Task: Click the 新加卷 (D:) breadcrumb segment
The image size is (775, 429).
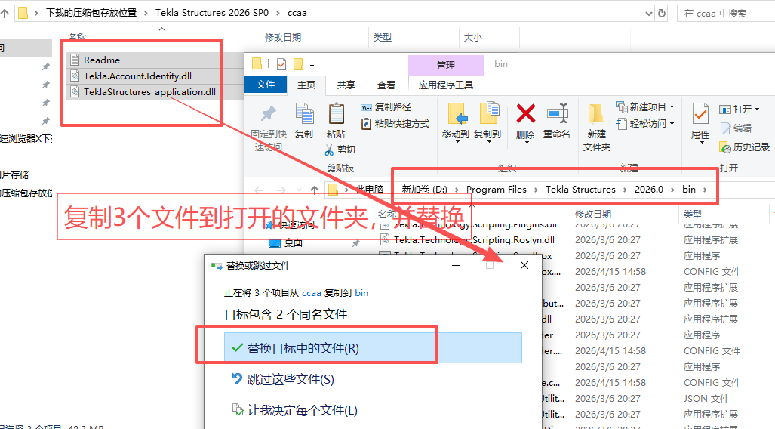Action: pyautogui.click(x=424, y=190)
